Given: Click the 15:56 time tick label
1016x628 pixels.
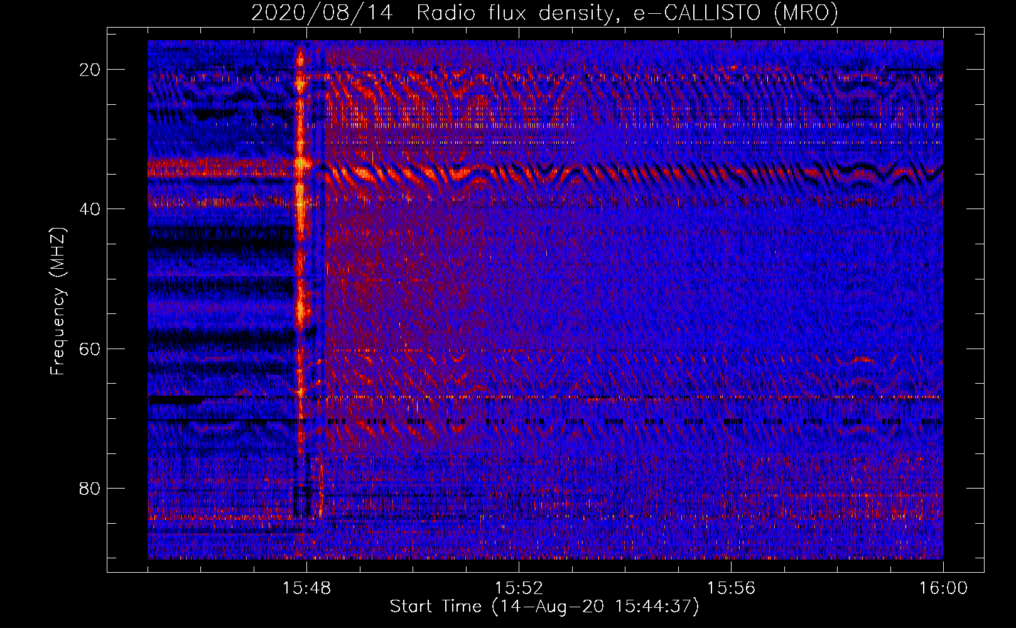Looking at the screenshot, I should click(x=731, y=588).
